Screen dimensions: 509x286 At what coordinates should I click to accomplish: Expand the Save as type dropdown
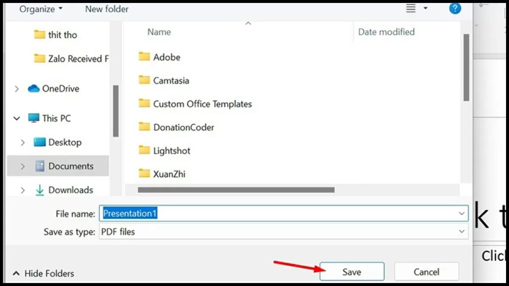coord(462,232)
